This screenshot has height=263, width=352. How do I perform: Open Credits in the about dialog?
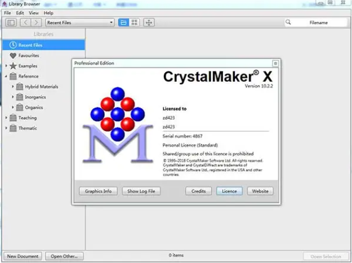click(198, 191)
